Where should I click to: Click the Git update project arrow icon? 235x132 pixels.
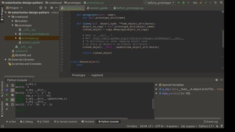(201, 3)
